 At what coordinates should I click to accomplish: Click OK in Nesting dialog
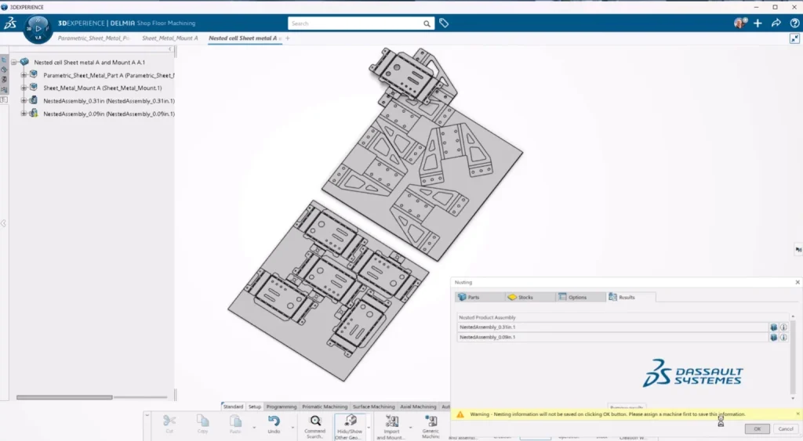757,428
